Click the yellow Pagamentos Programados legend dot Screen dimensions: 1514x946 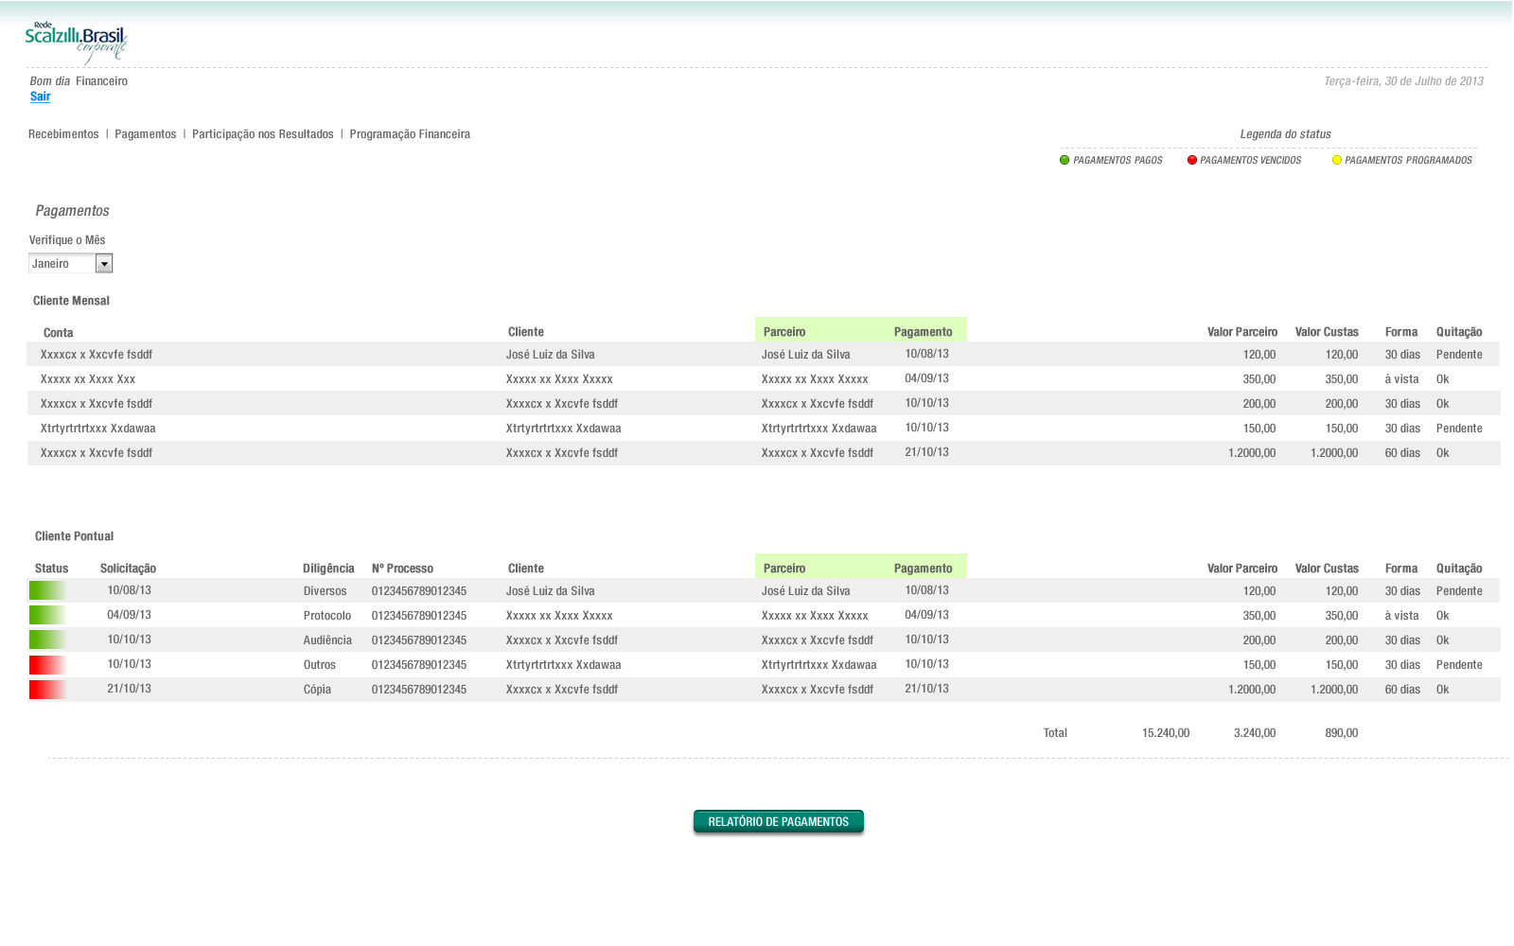click(1337, 160)
